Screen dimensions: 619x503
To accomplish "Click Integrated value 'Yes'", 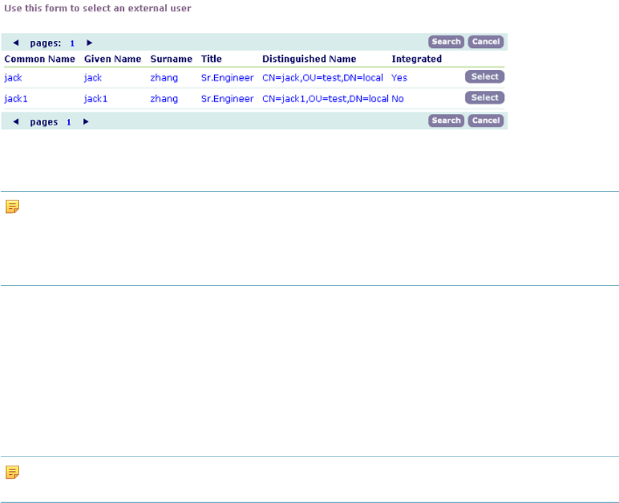I will point(399,78).
